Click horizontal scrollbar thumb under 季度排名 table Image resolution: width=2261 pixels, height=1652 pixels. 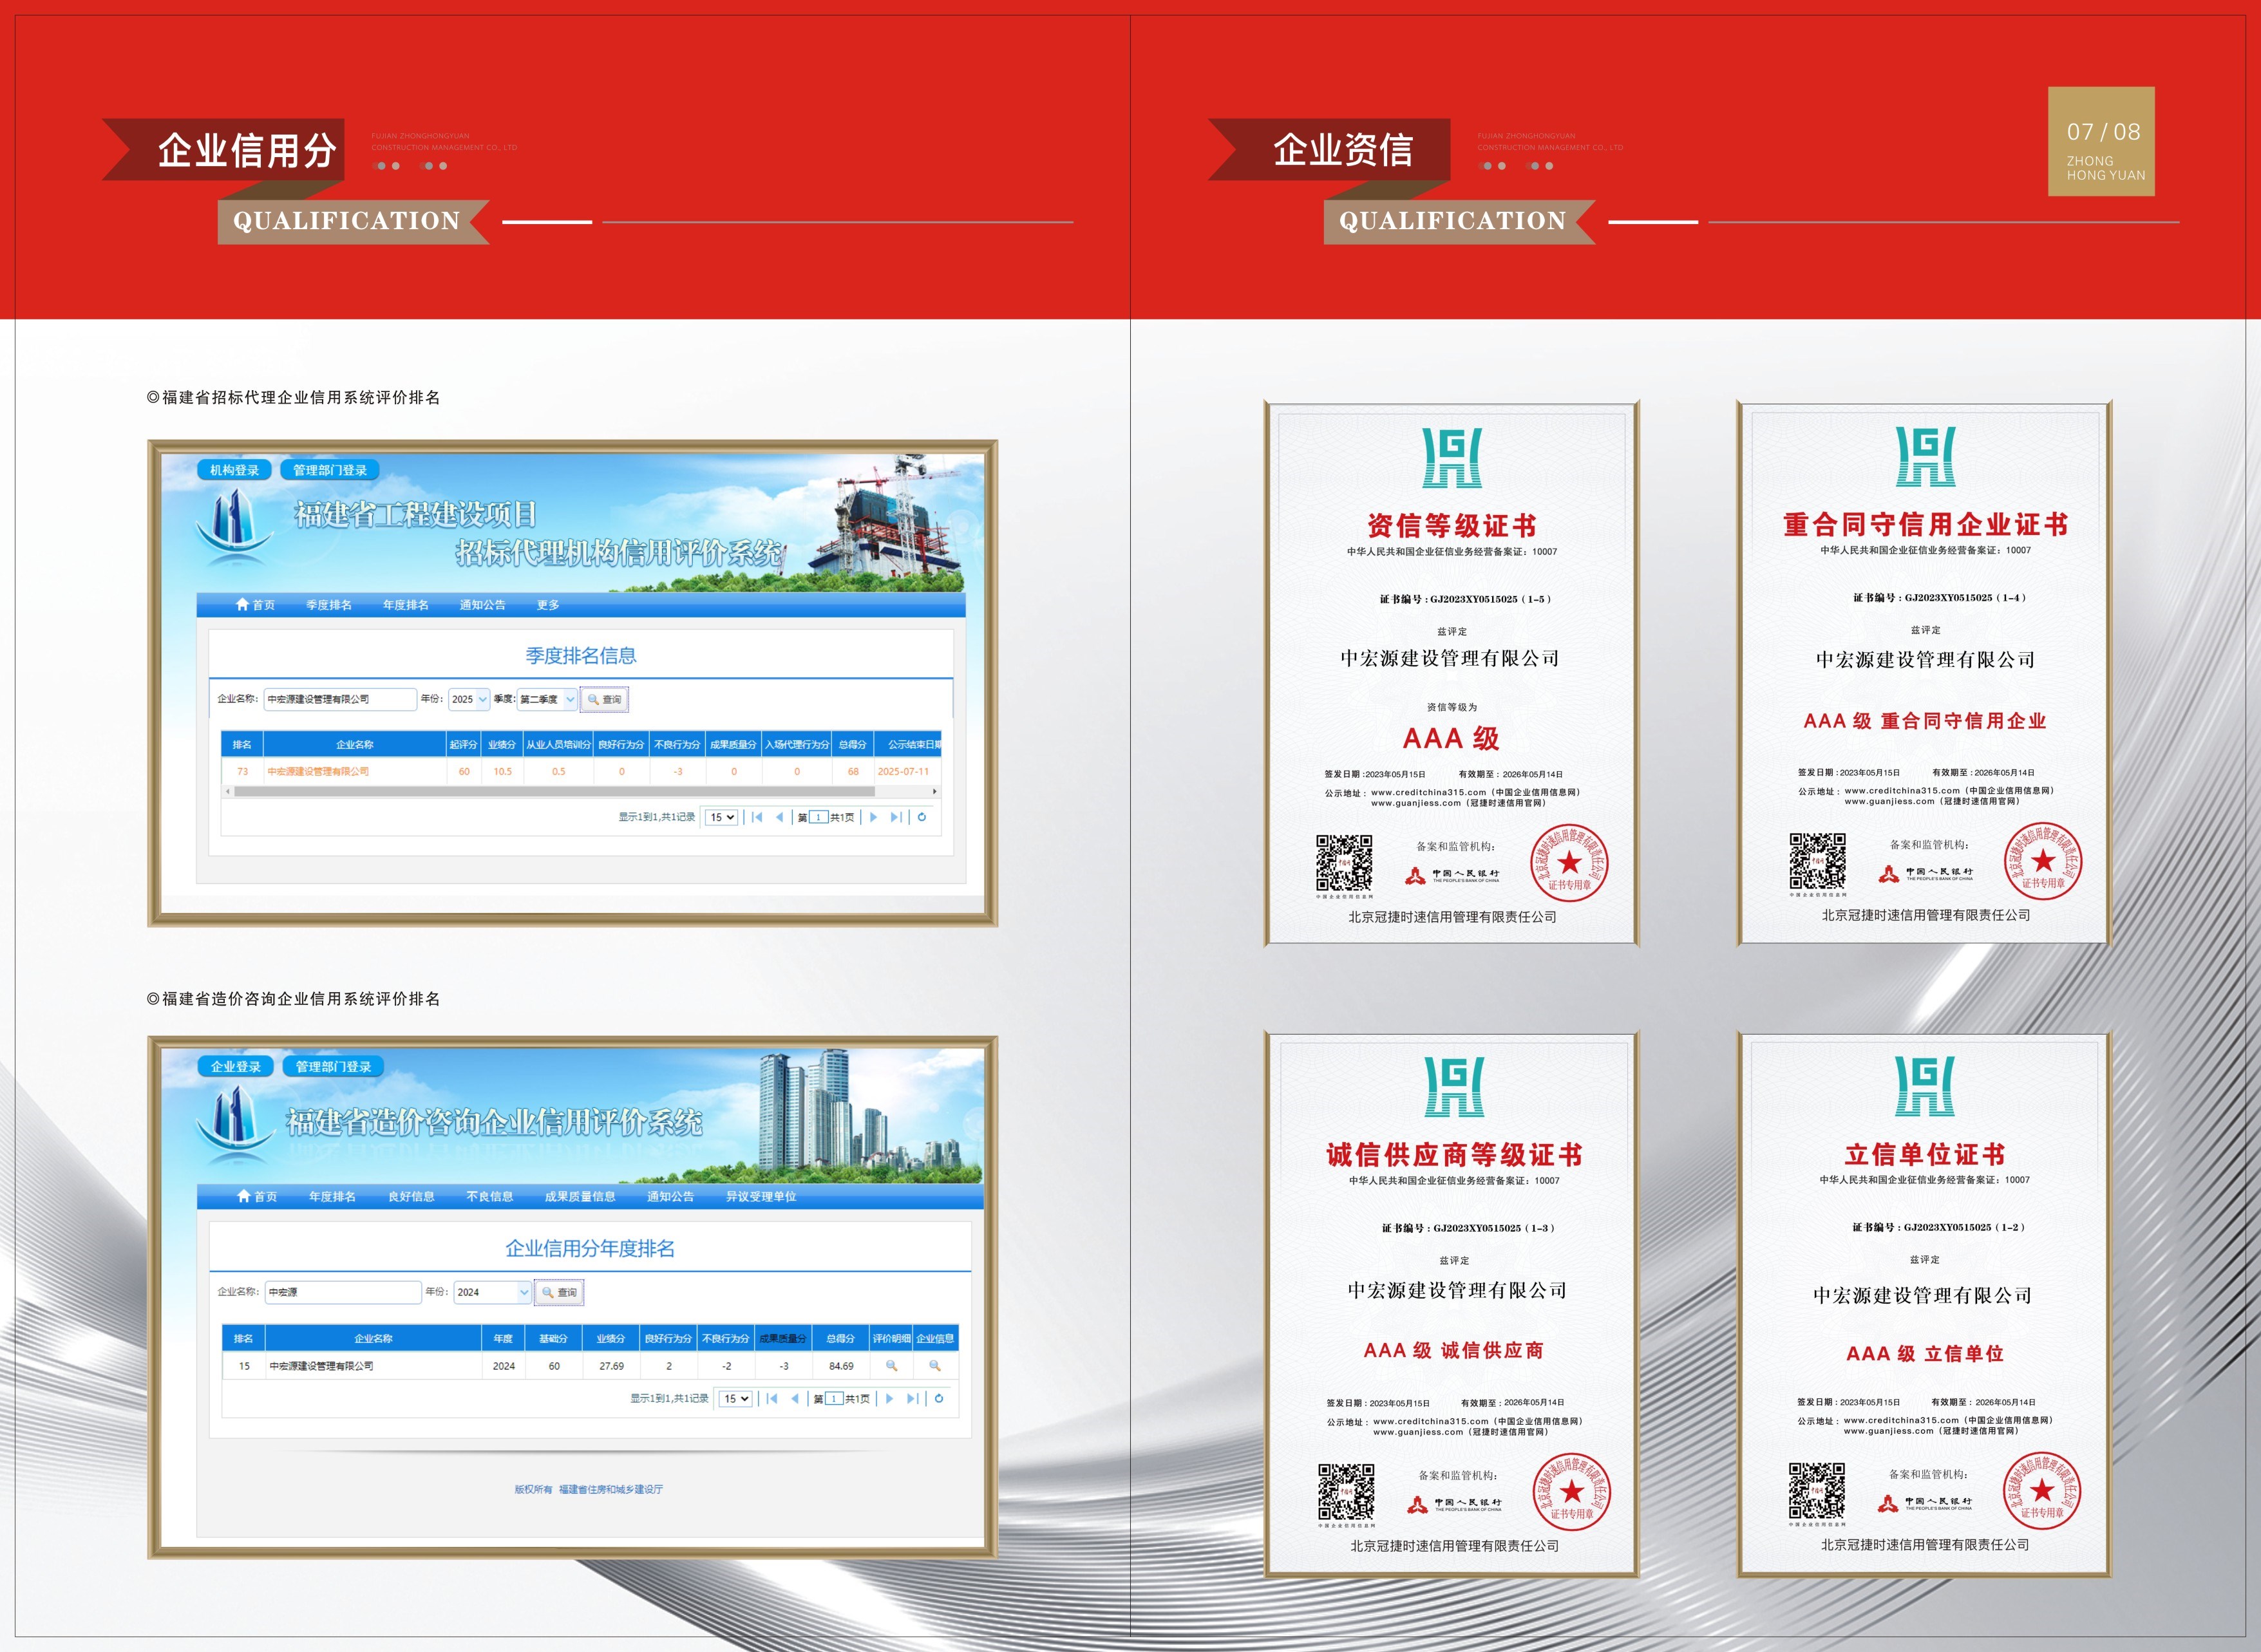point(554,791)
